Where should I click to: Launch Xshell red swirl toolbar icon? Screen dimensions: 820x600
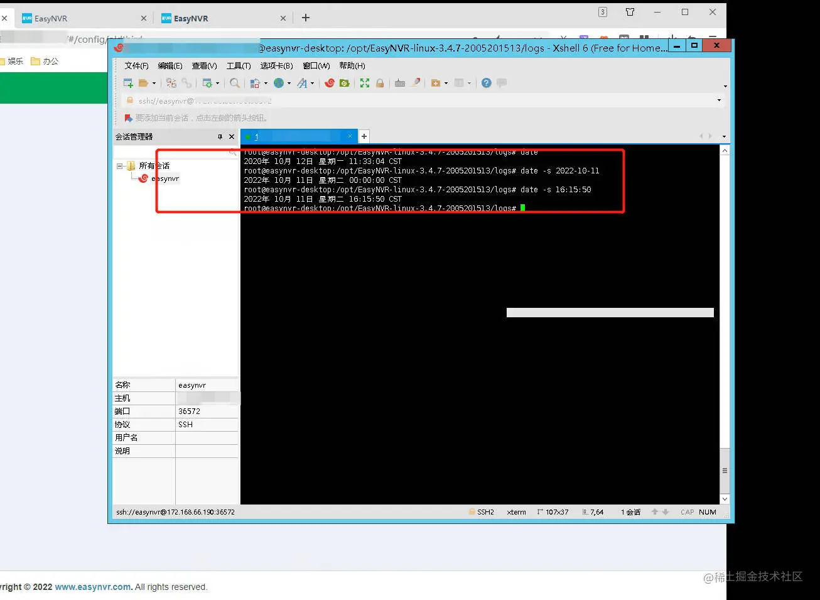pos(330,83)
